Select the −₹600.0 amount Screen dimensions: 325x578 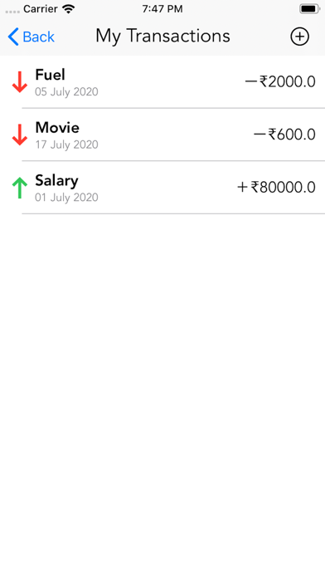pyautogui.click(x=284, y=135)
